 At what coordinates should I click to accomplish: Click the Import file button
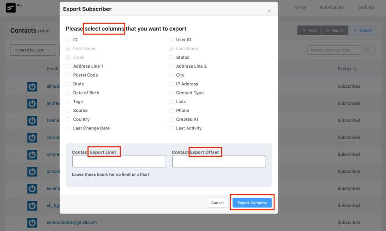tap(334, 30)
